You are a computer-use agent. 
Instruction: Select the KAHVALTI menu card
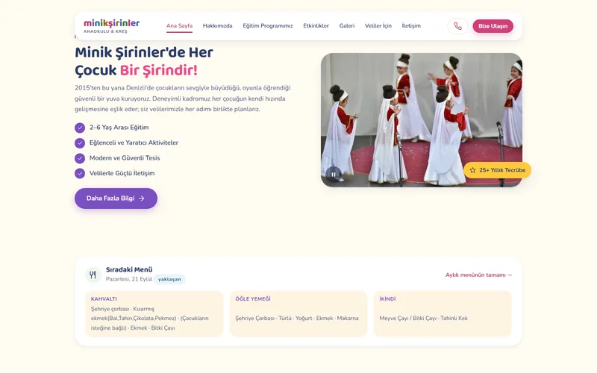tap(154, 314)
